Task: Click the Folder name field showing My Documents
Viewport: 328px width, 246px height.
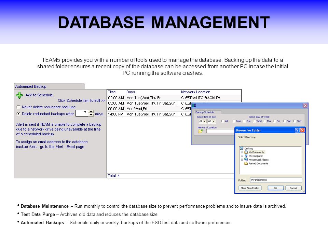Action: [x=276, y=180]
